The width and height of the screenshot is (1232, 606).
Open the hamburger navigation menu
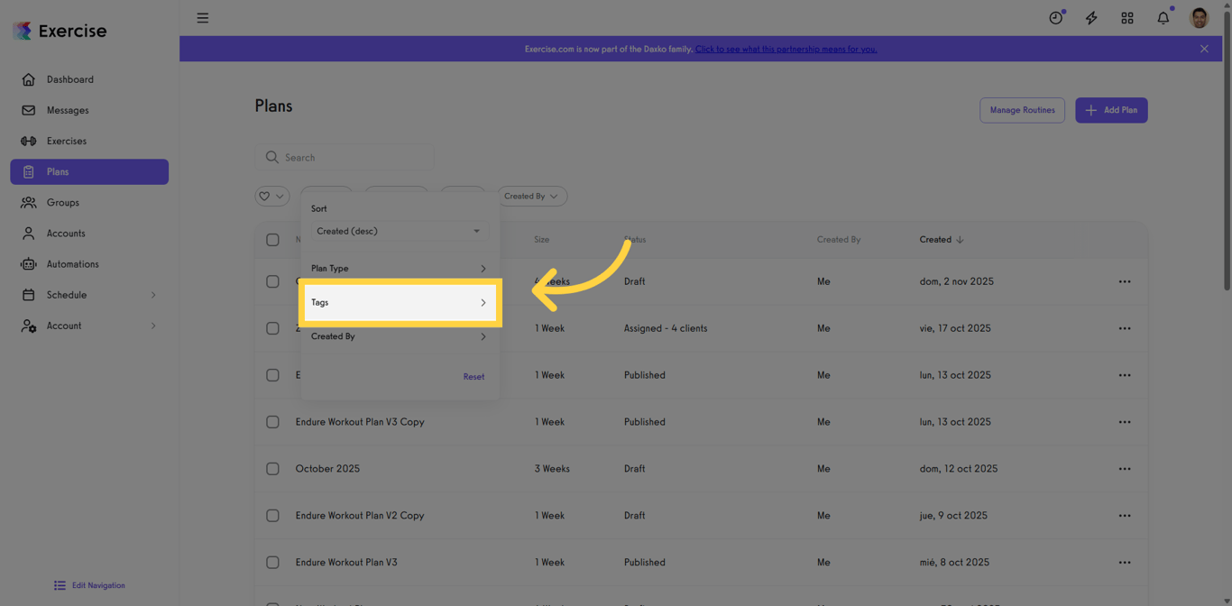click(202, 17)
